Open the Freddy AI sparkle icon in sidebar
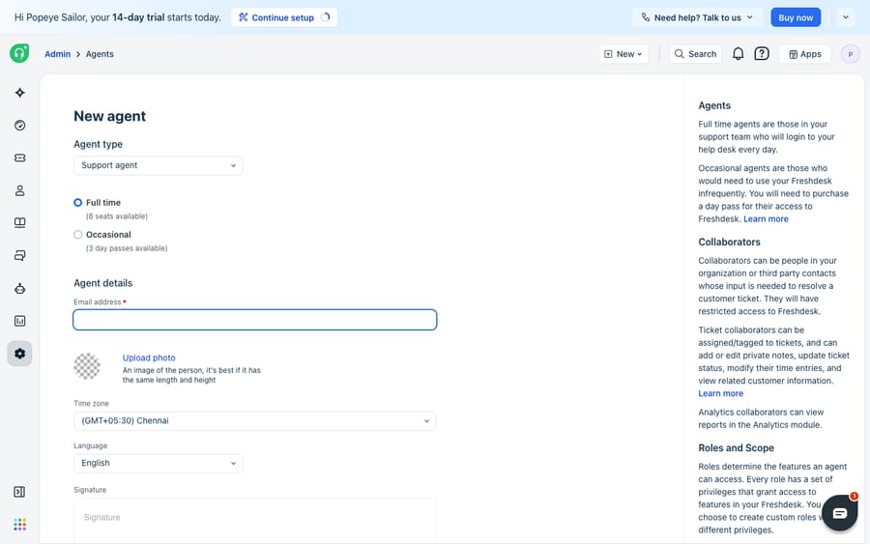870x544 pixels. pyautogui.click(x=20, y=93)
